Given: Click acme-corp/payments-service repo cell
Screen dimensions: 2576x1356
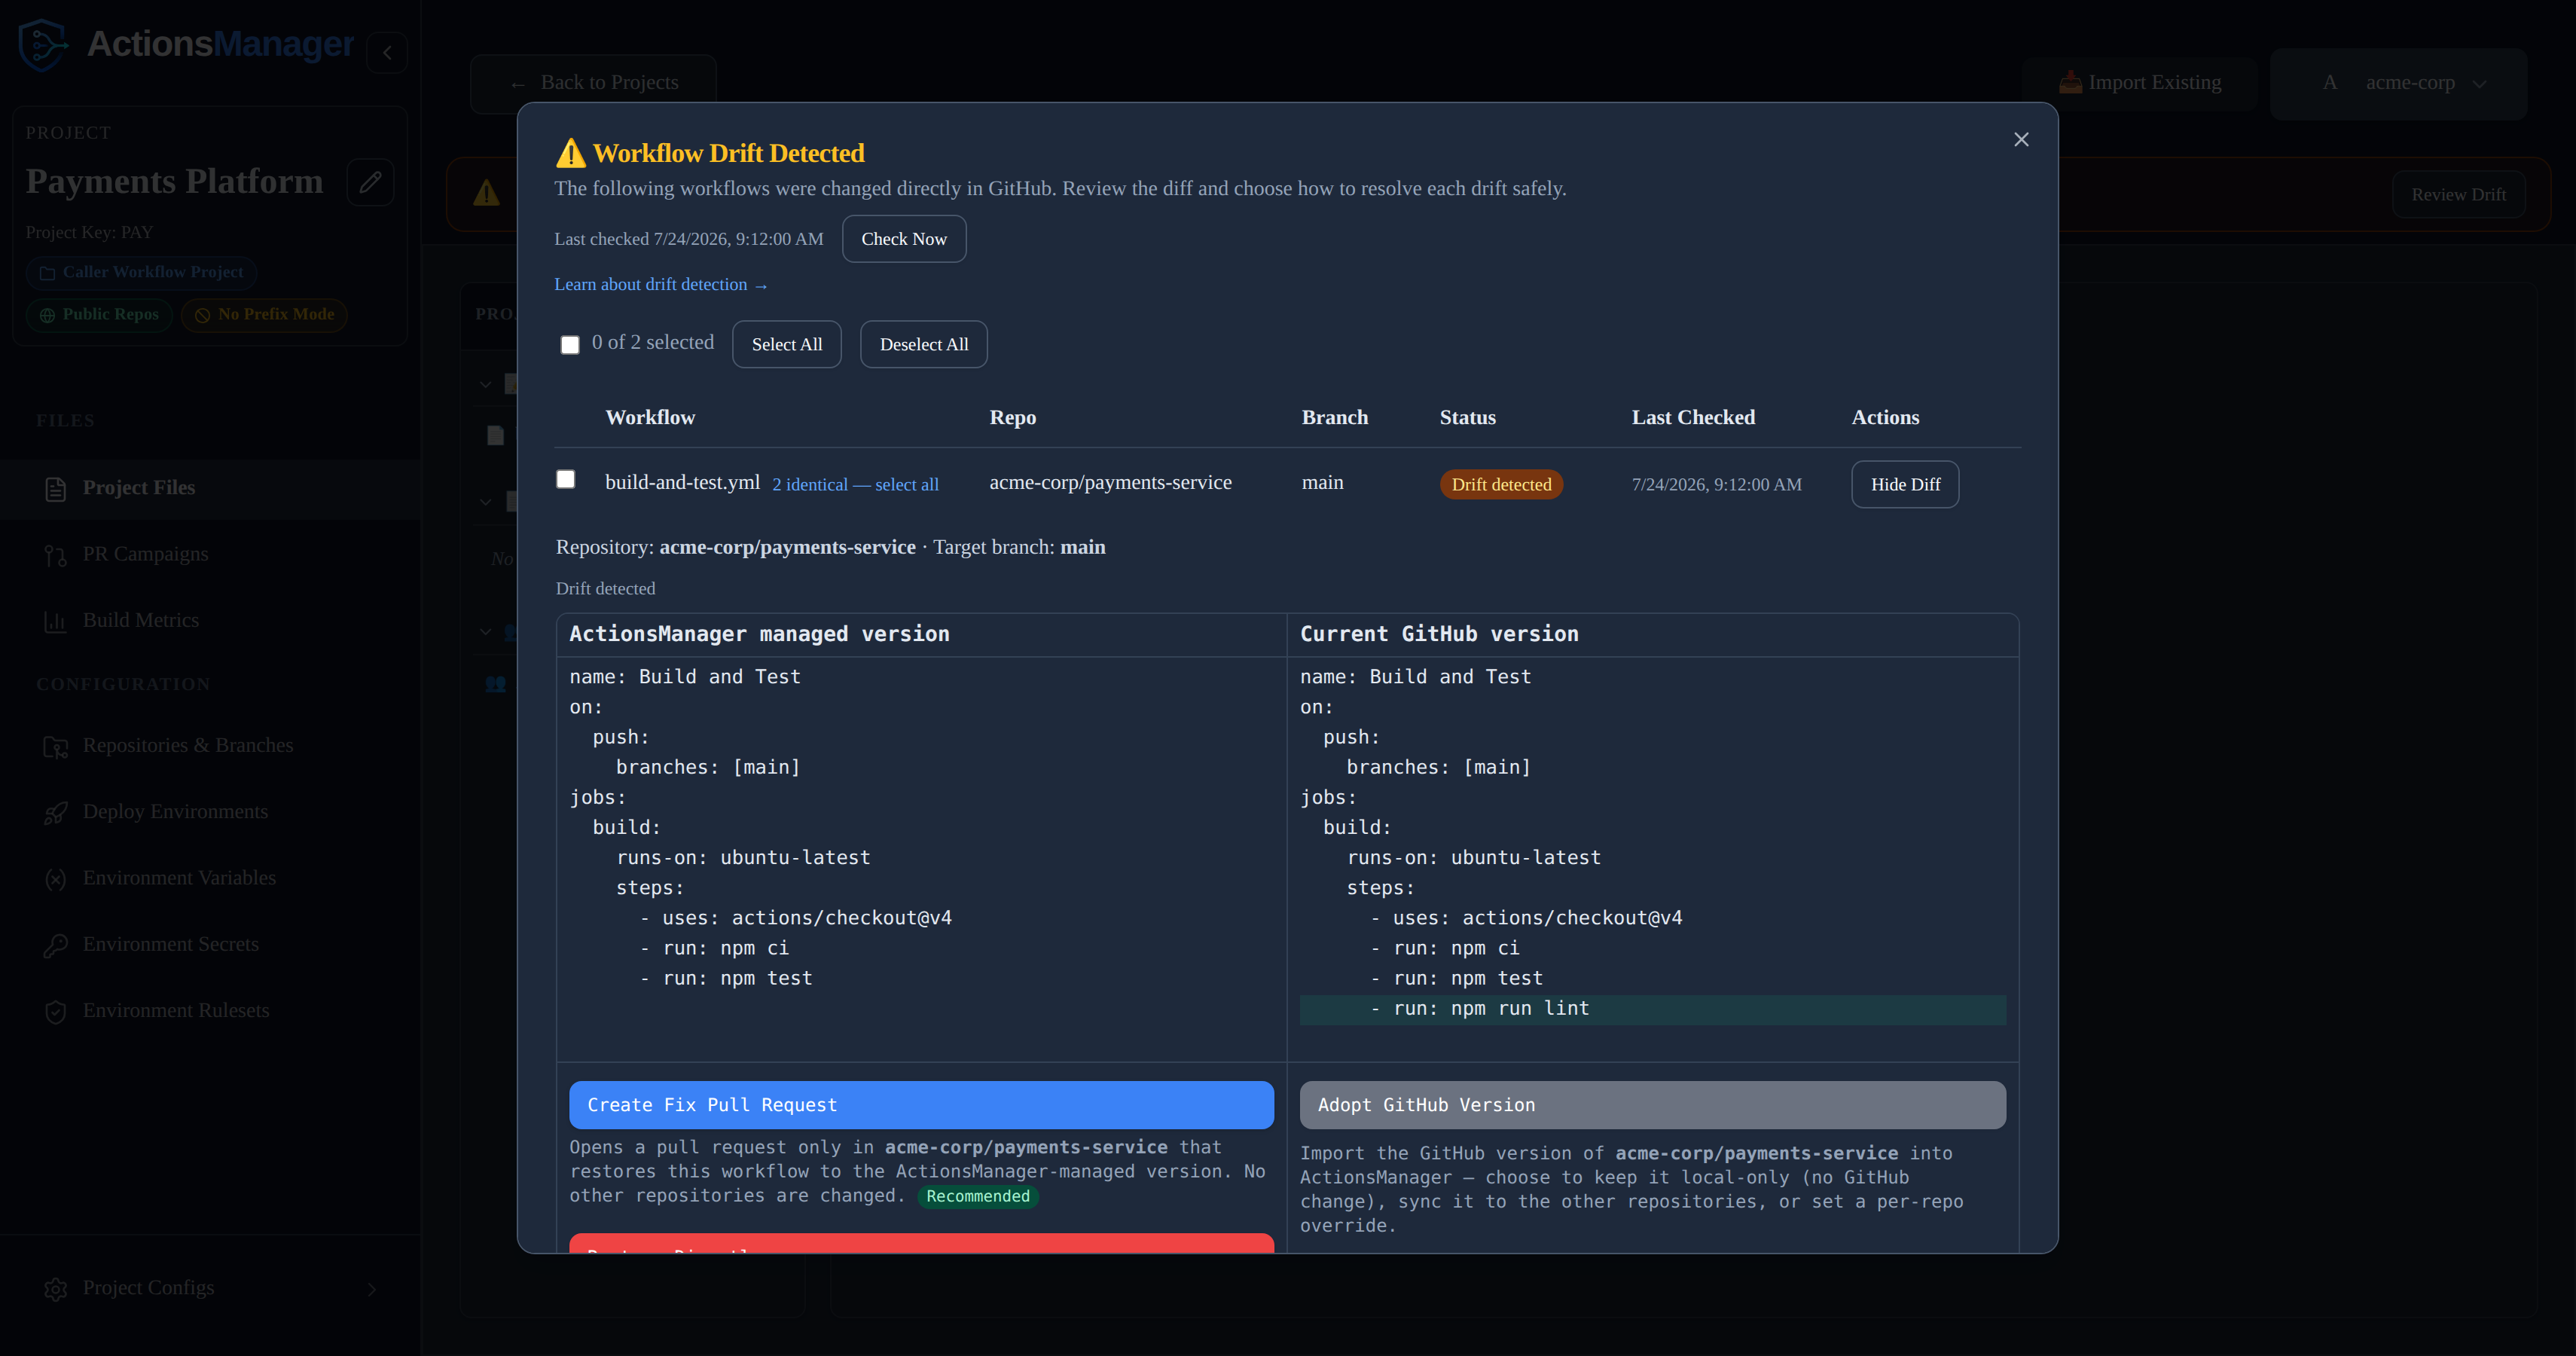Looking at the screenshot, I should (1110, 482).
